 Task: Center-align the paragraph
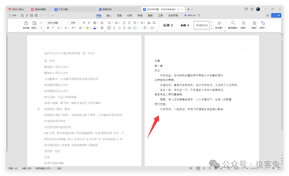pos(114,28)
